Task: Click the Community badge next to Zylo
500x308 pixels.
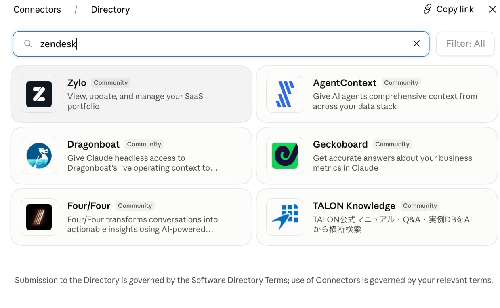Action: pyautogui.click(x=111, y=83)
